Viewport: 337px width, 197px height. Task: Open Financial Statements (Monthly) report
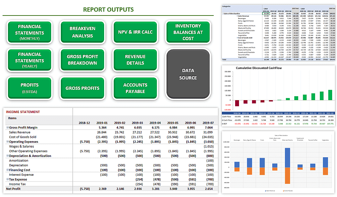coord(29,32)
